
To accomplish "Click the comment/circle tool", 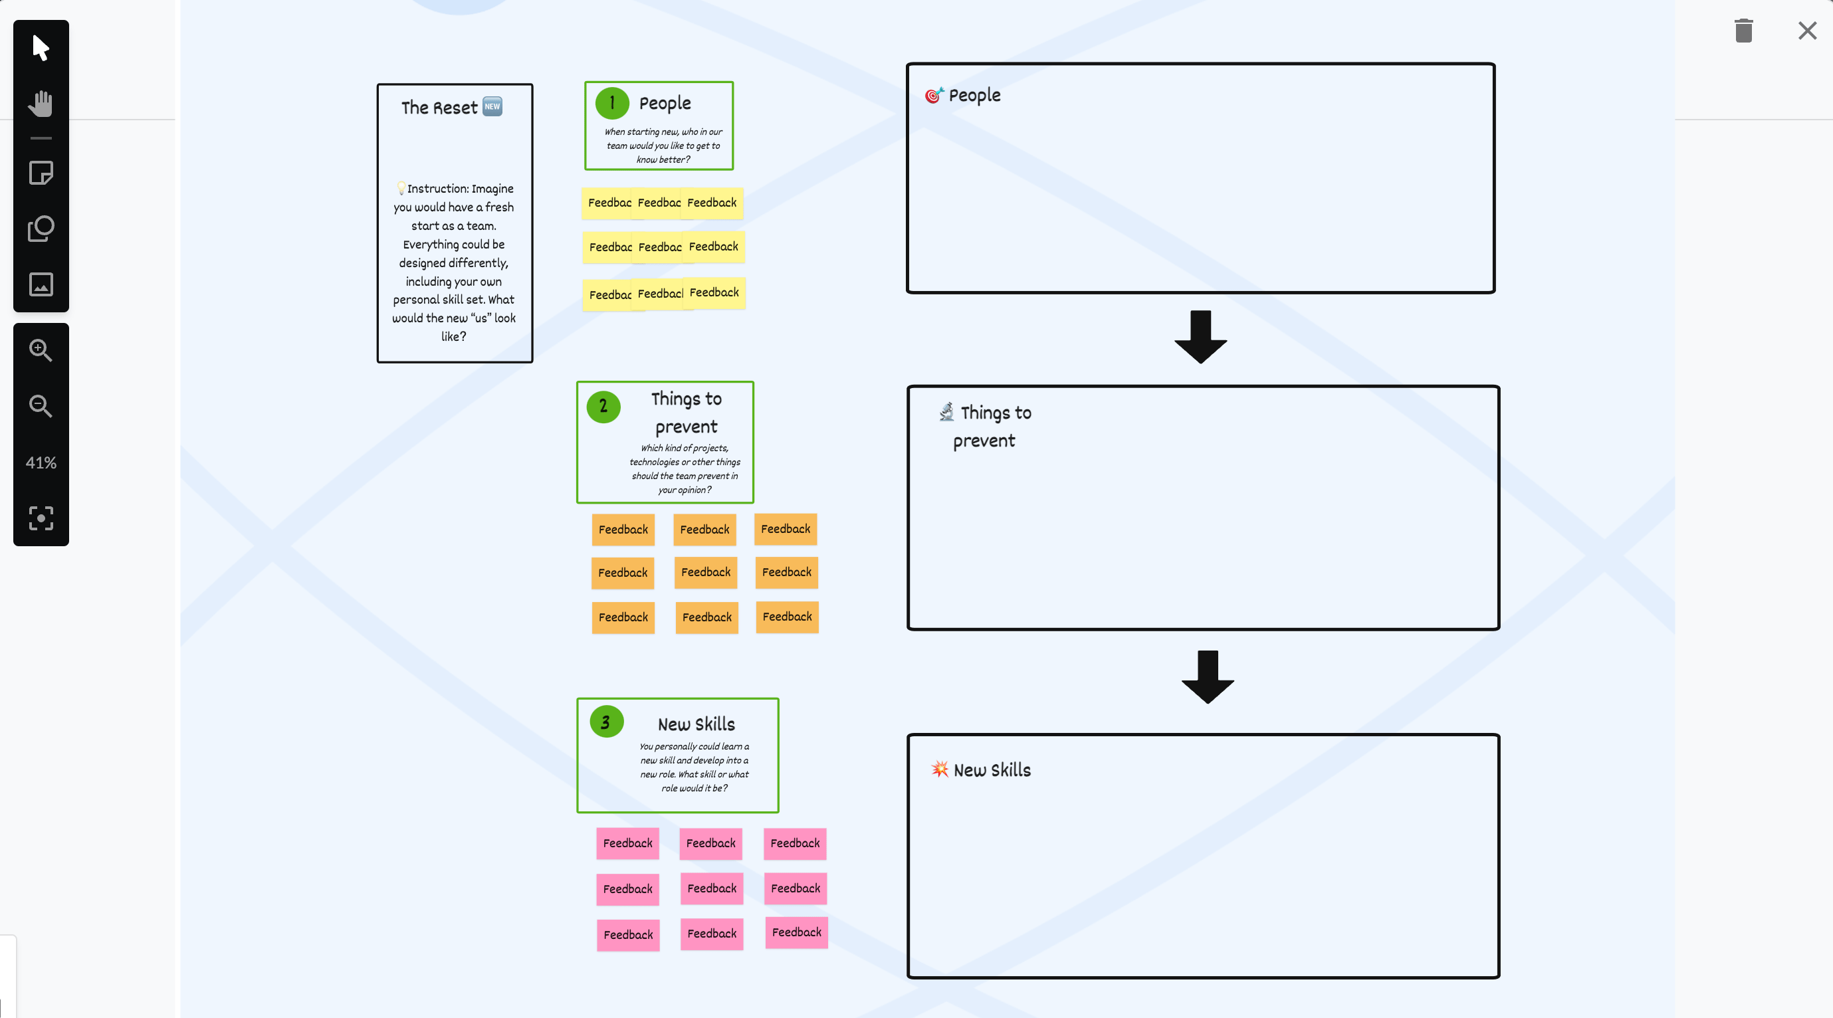I will (x=41, y=228).
